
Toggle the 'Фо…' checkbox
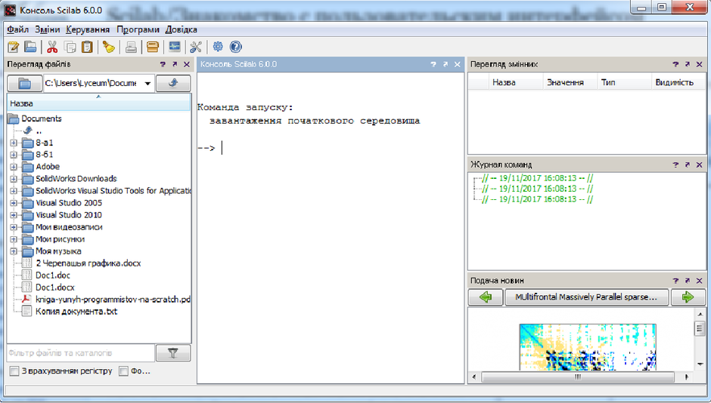coord(123,371)
